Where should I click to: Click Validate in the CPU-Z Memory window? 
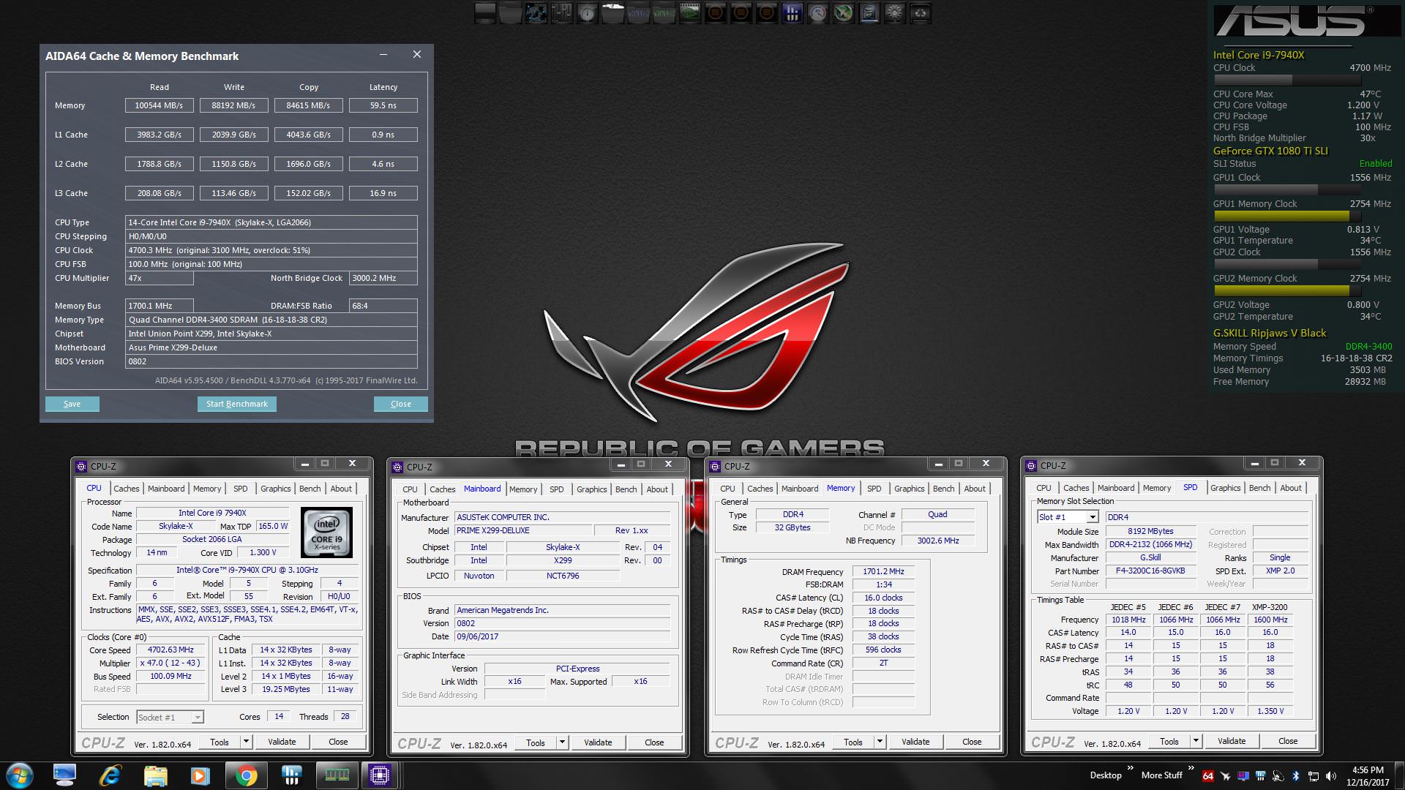tap(915, 742)
